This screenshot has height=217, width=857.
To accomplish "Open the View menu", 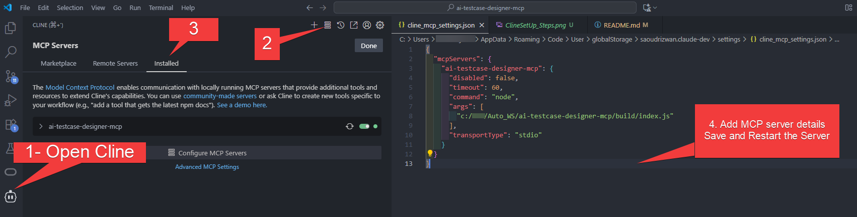I will 98,8.
